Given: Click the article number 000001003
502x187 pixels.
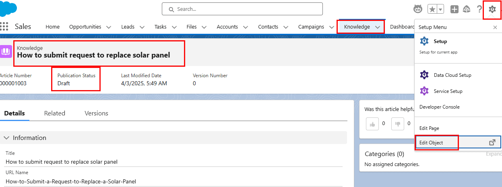Looking at the screenshot, I should pyautogui.click(x=12, y=83).
